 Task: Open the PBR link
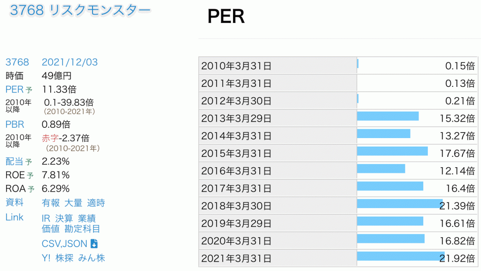[x=15, y=124]
